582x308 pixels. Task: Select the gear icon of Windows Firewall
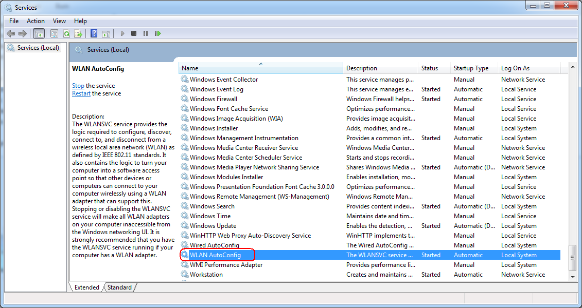184,99
